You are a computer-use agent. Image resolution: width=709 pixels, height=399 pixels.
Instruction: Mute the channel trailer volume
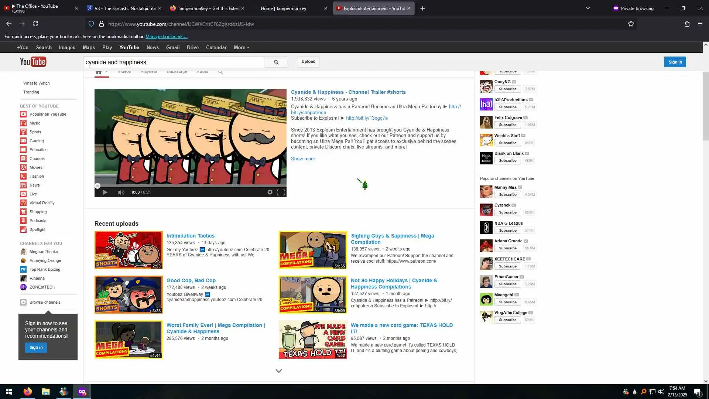[121, 192]
